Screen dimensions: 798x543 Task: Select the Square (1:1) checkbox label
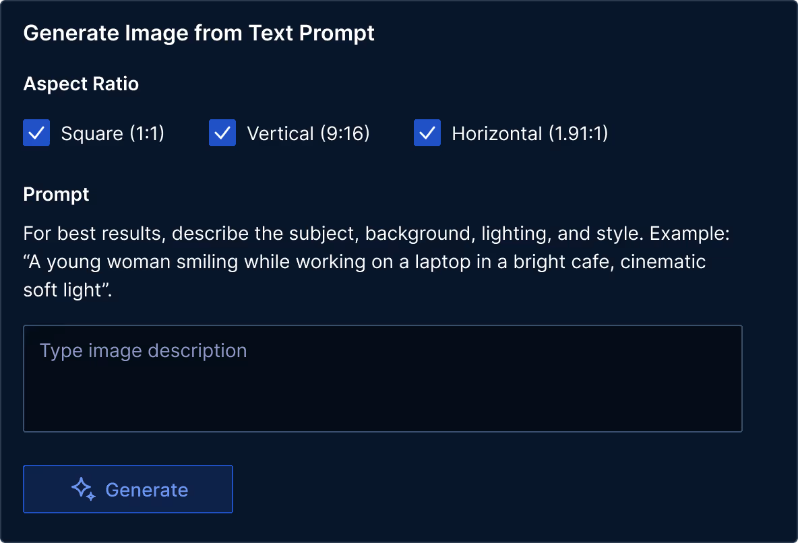click(113, 133)
